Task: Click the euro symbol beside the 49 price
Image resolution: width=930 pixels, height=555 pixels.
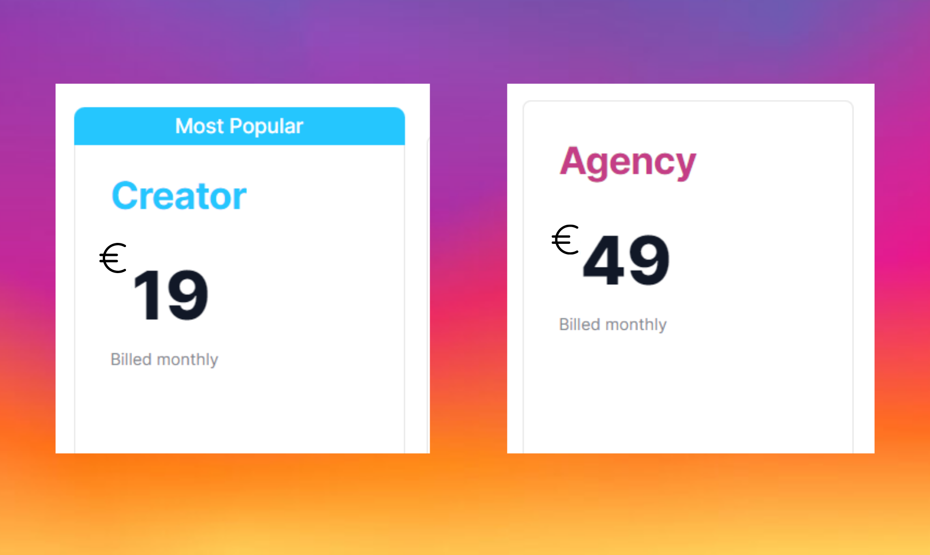Action: (x=565, y=240)
